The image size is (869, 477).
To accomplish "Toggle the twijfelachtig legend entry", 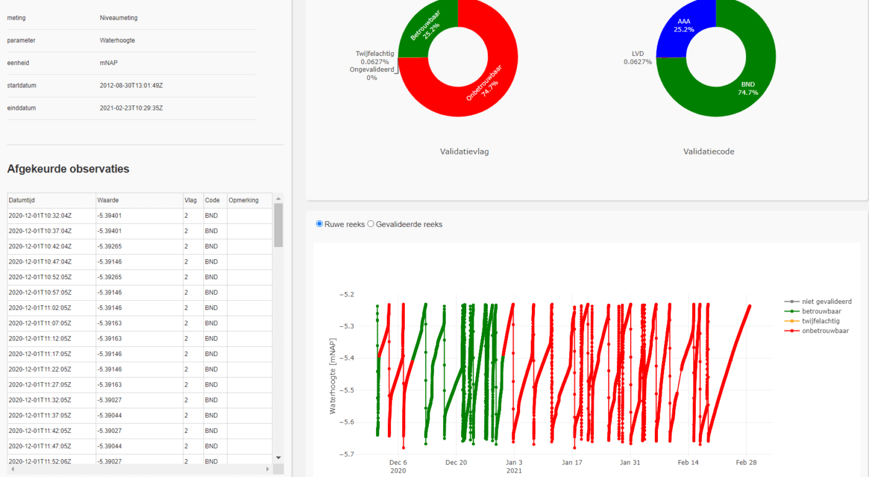I will (x=813, y=321).
